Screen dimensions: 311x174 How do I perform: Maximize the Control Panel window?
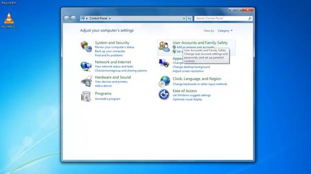(x=239, y=10)
